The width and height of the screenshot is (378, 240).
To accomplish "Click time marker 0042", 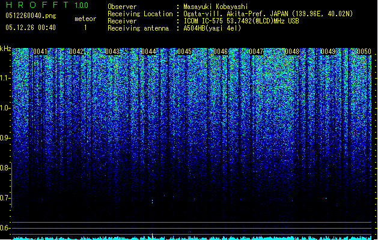I will coord(76,52).
